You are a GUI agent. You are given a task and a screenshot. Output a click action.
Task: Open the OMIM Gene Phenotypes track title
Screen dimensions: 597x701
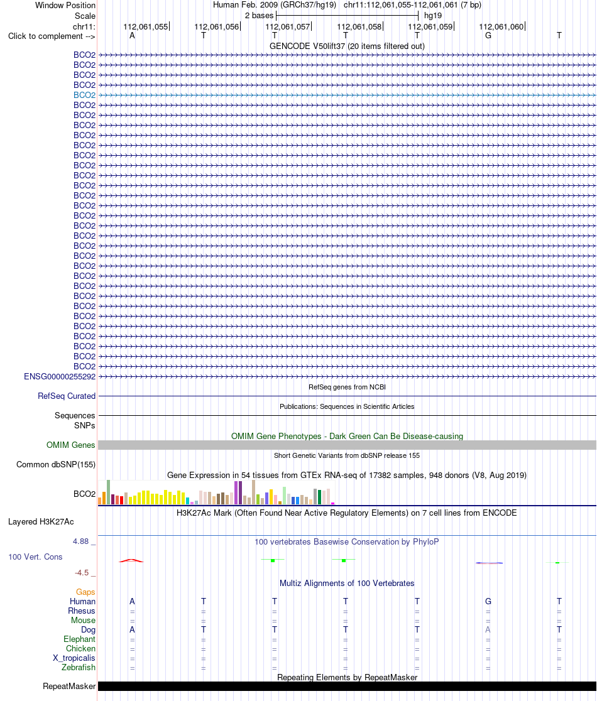pyautogui.click(x=347, y=436)
